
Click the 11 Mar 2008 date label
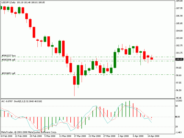[x=65, y=136]
